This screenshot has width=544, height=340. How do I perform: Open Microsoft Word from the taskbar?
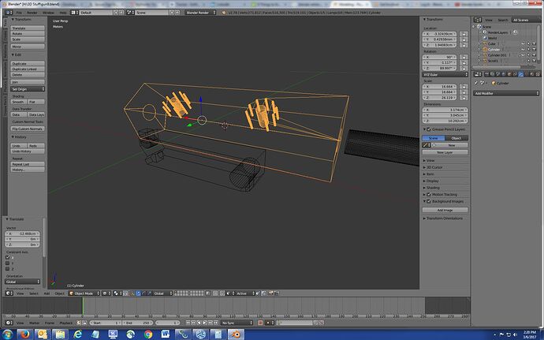click(x=166, y=334)
